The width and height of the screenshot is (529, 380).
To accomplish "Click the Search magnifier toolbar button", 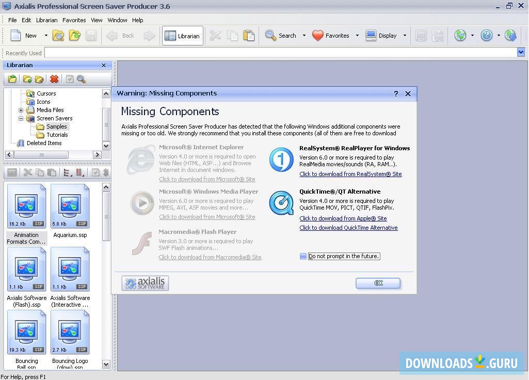I will tap(280, 36).
